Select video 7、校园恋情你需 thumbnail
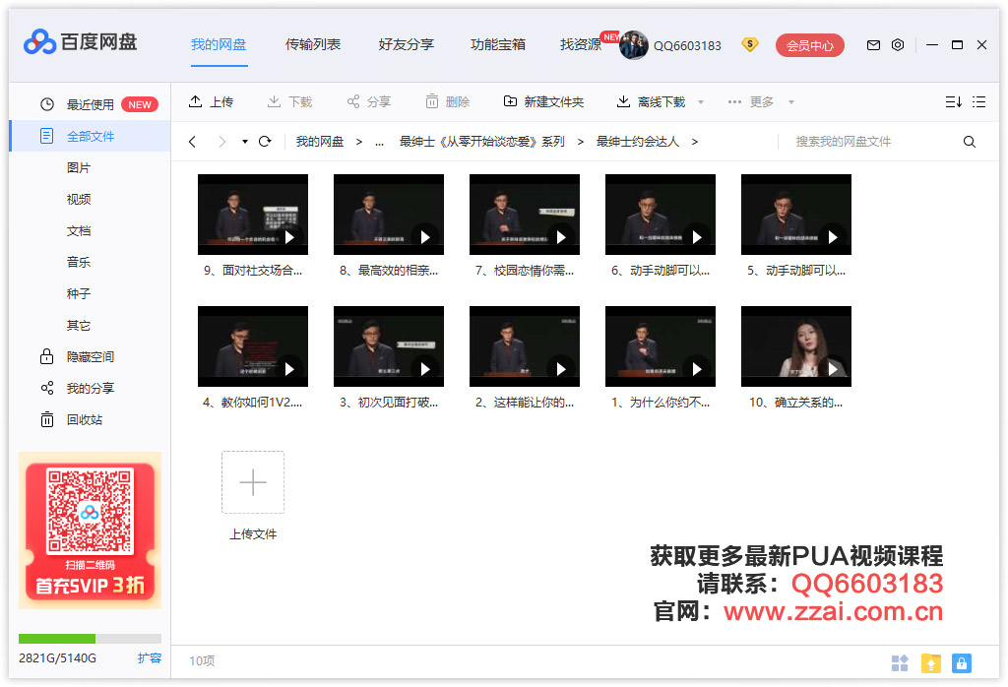 pos(525,214)
